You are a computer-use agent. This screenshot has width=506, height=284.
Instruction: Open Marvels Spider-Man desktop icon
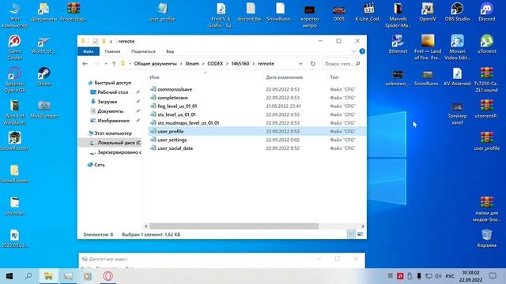click(398, 15)
